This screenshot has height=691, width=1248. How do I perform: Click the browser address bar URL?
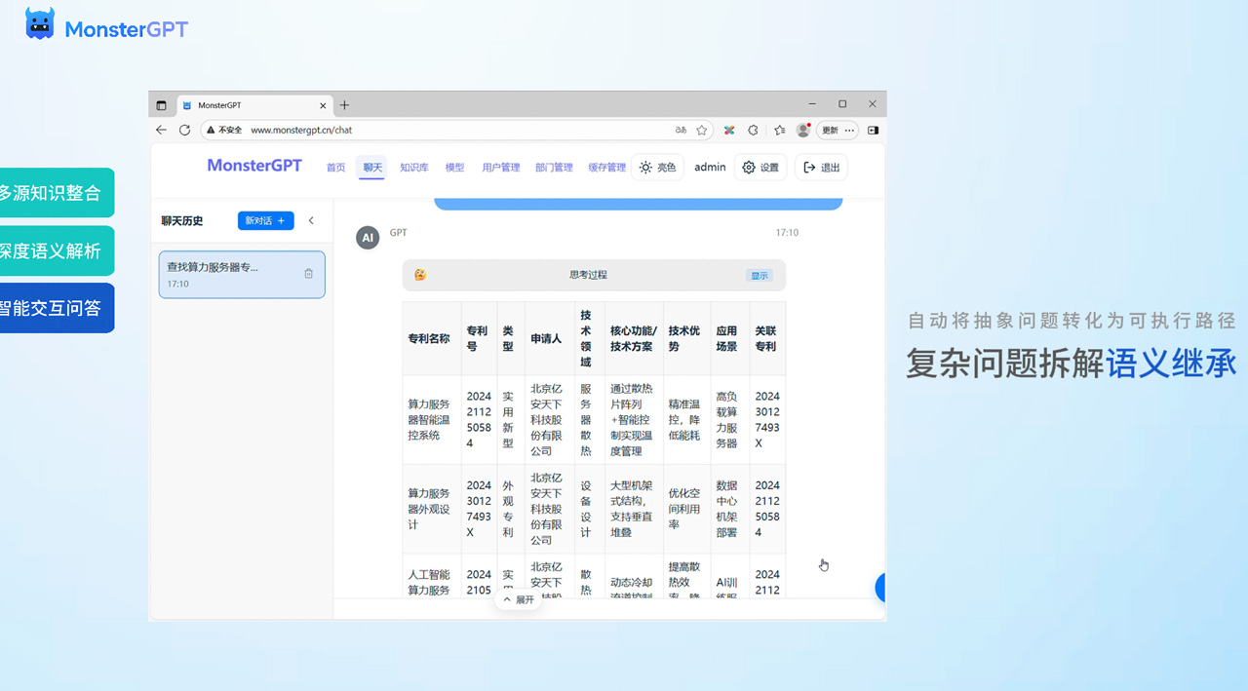point(301,130)
